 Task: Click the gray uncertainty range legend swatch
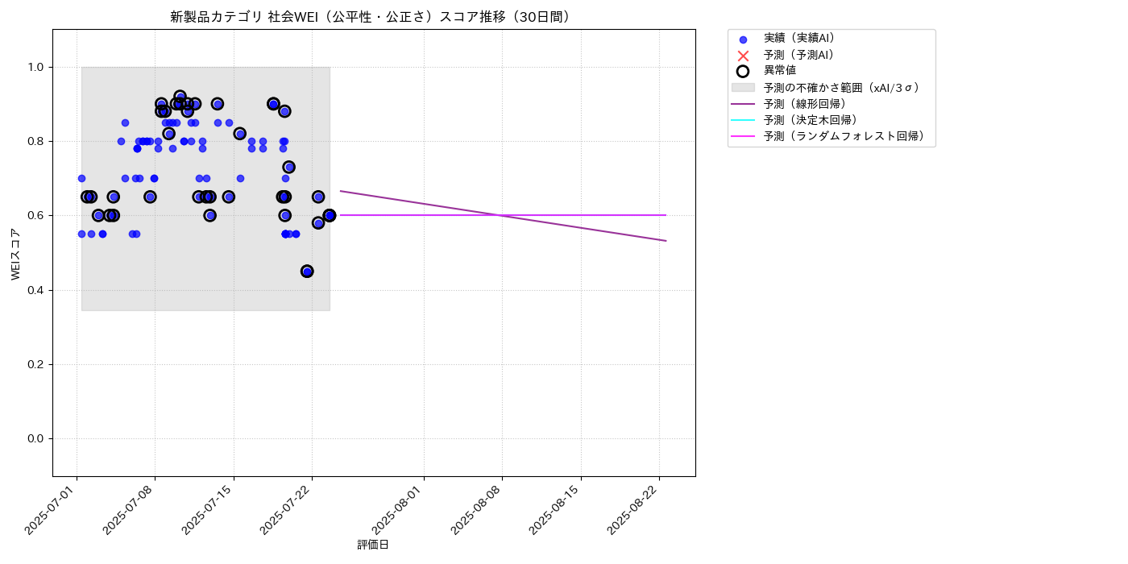[x=743, y=88]
